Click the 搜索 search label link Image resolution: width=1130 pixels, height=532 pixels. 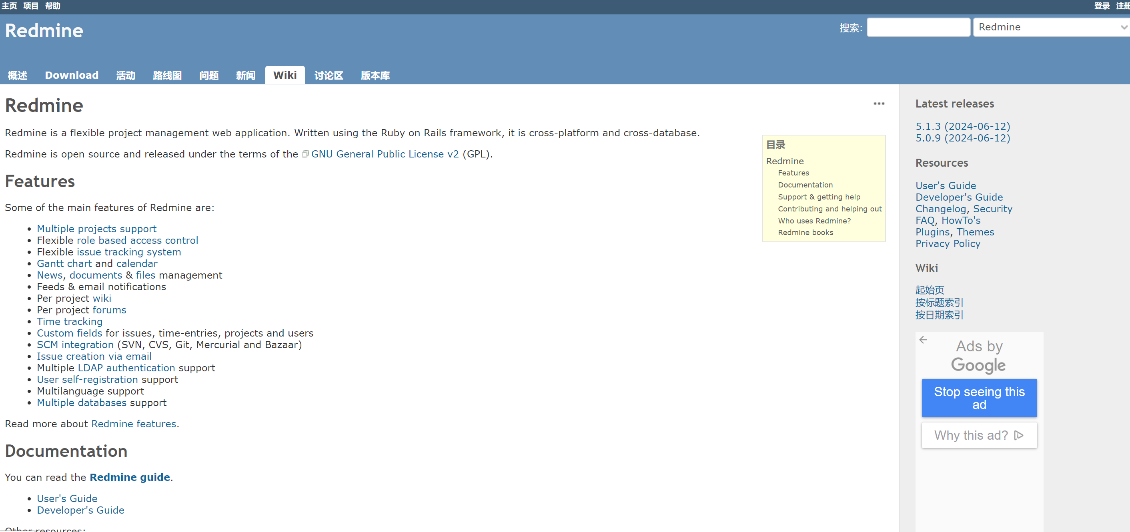[x=851, y=28]
